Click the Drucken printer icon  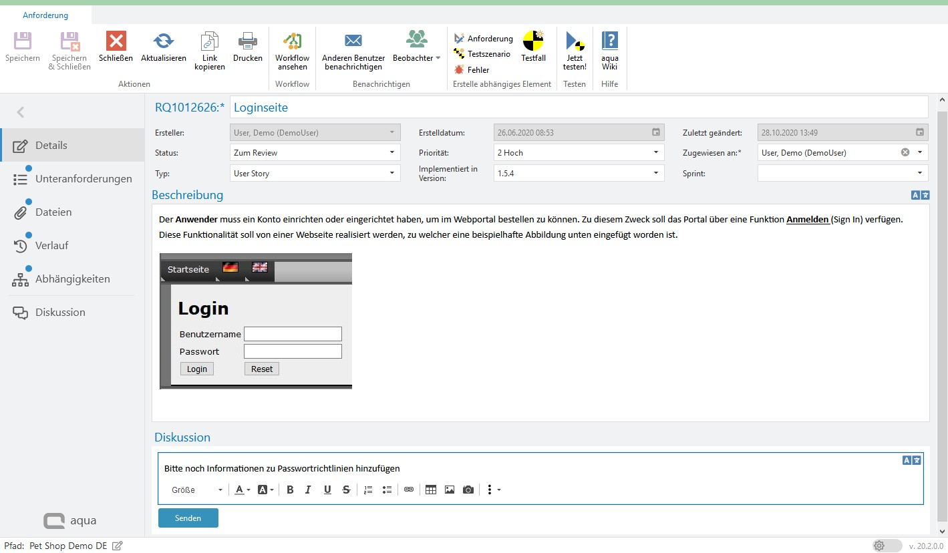coord(248,41)
